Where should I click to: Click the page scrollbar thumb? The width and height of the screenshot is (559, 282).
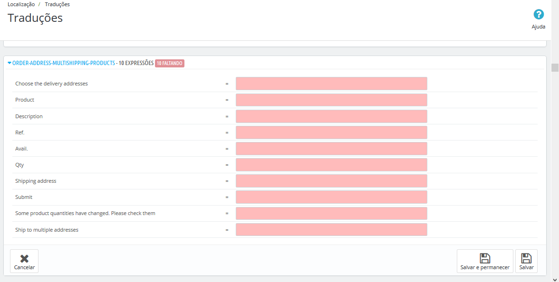point(555,67)
